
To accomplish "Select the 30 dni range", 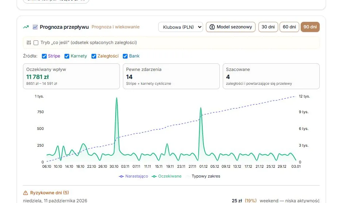I will 268,27.
